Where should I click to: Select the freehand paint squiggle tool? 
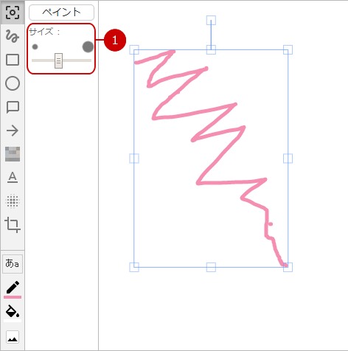(13, 36)
